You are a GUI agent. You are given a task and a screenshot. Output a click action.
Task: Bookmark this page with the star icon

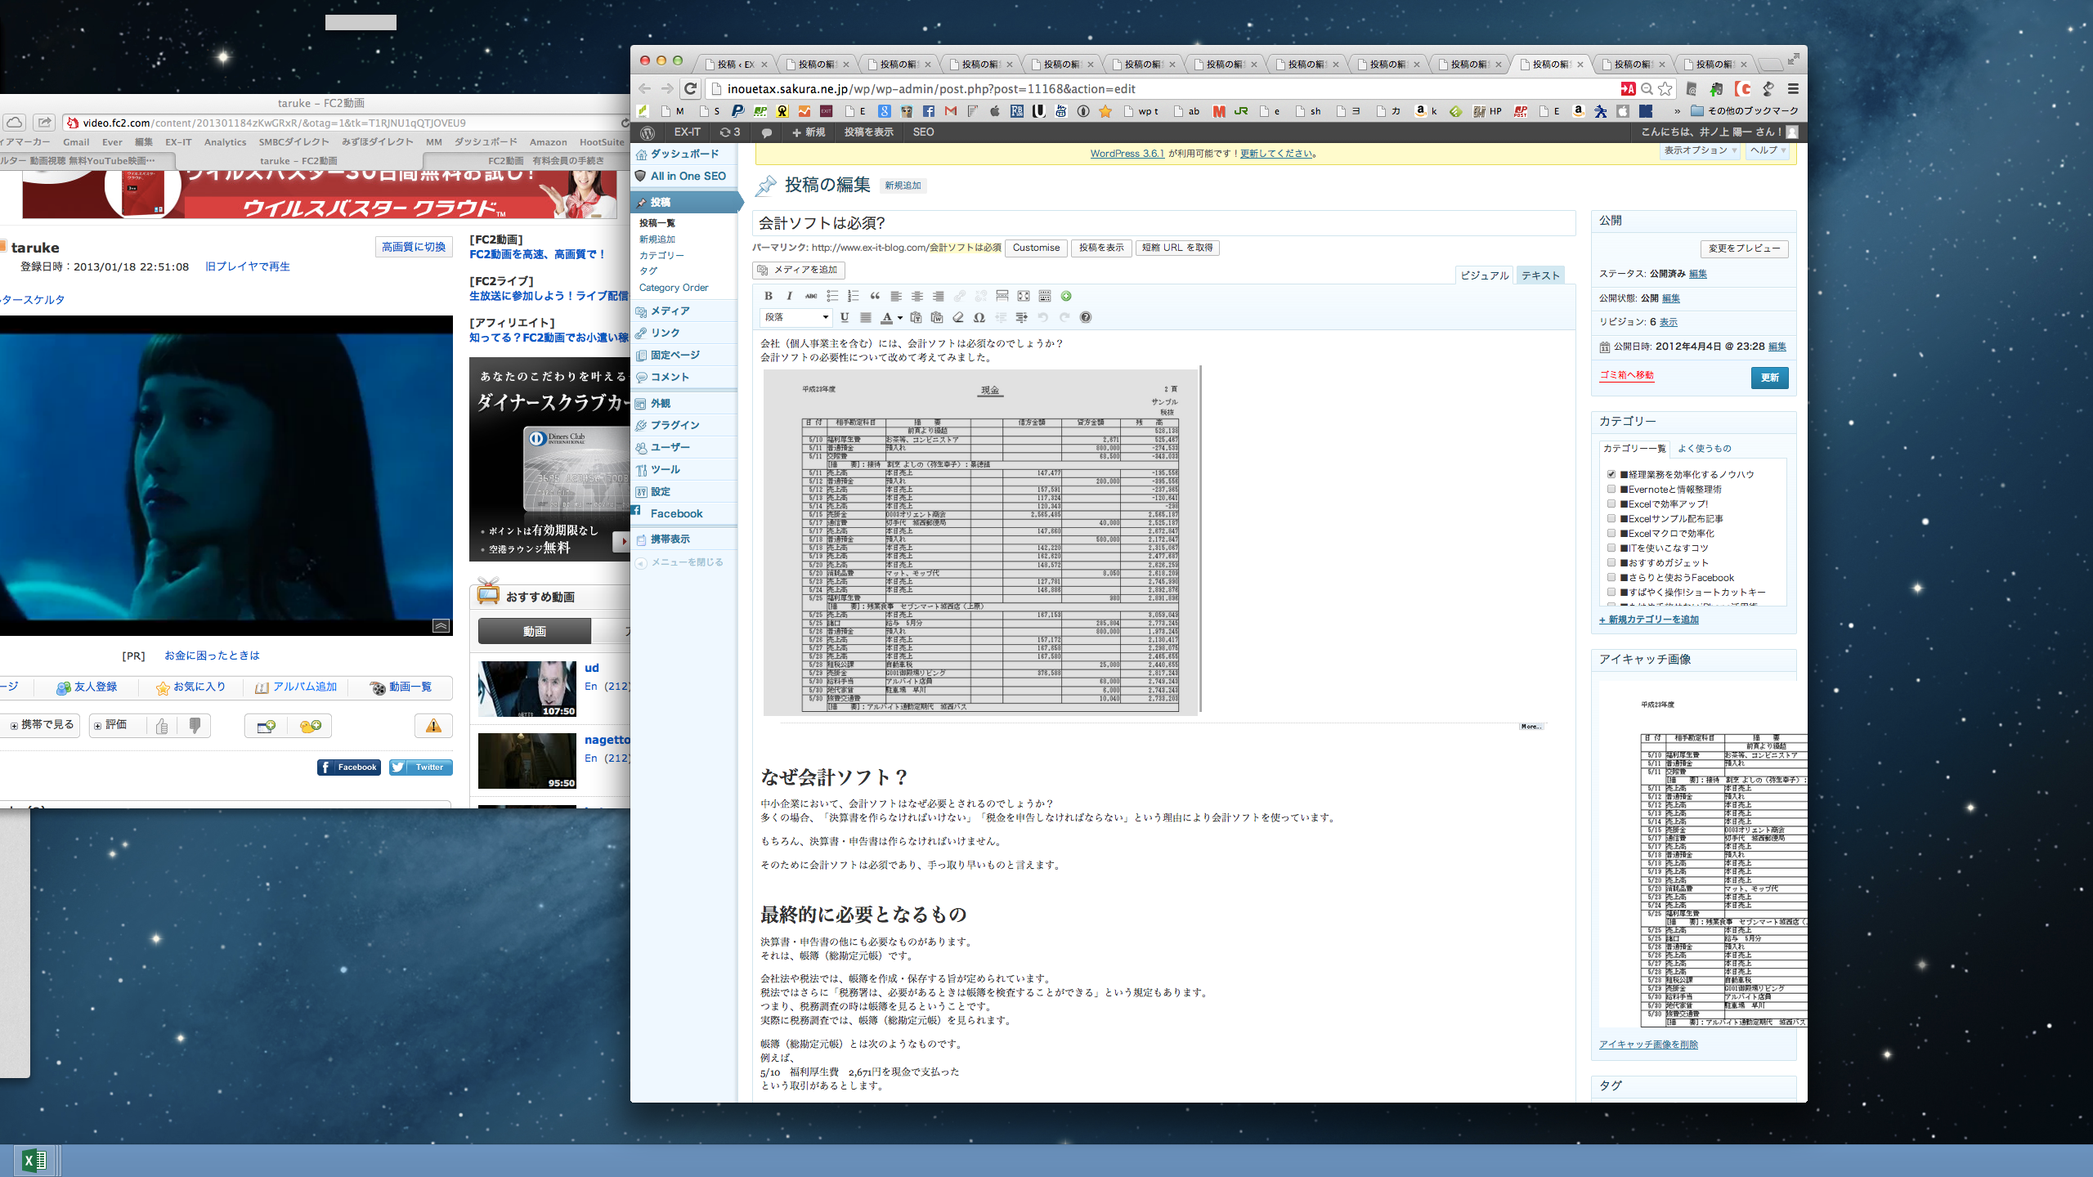click(x=1665, y=88)
